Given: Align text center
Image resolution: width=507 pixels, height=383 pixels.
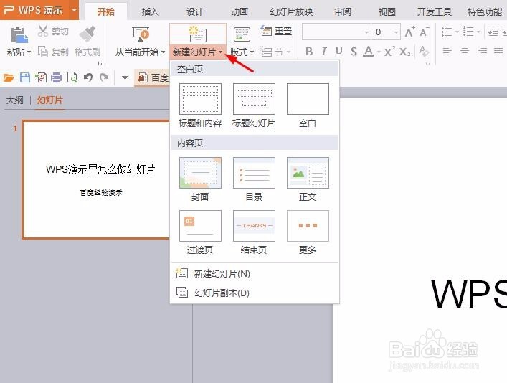Looking at the screenshot, I should (465, 52).
